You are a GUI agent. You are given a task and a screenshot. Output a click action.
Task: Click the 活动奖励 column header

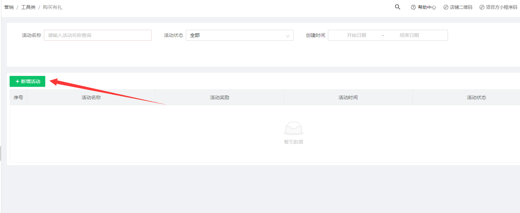coord(220,97)
